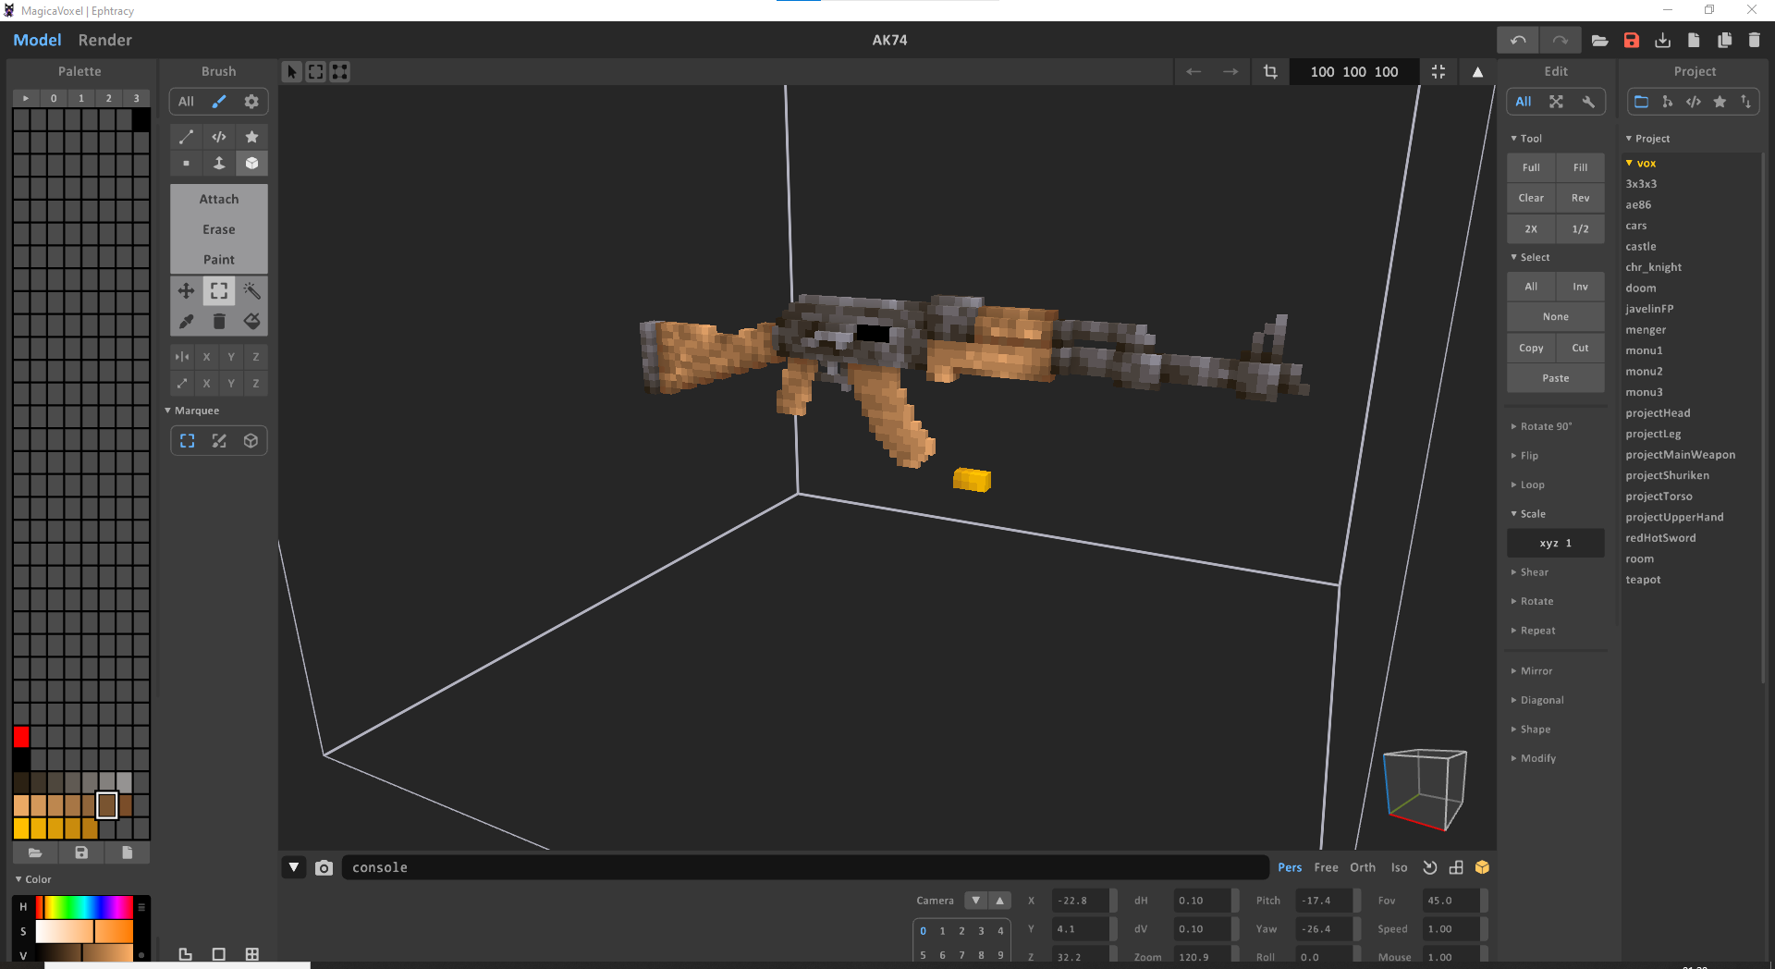Viewport: 1775px width, 969px height.
Task: Save the model with the red disk icon
Action: (x=1632, y=41)
